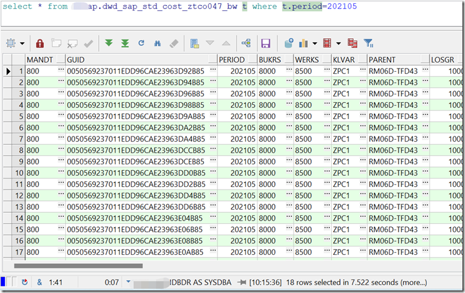Open ellipsis button for WERKS in row 12
Viewport: 465px width, 293px height.
327,194
